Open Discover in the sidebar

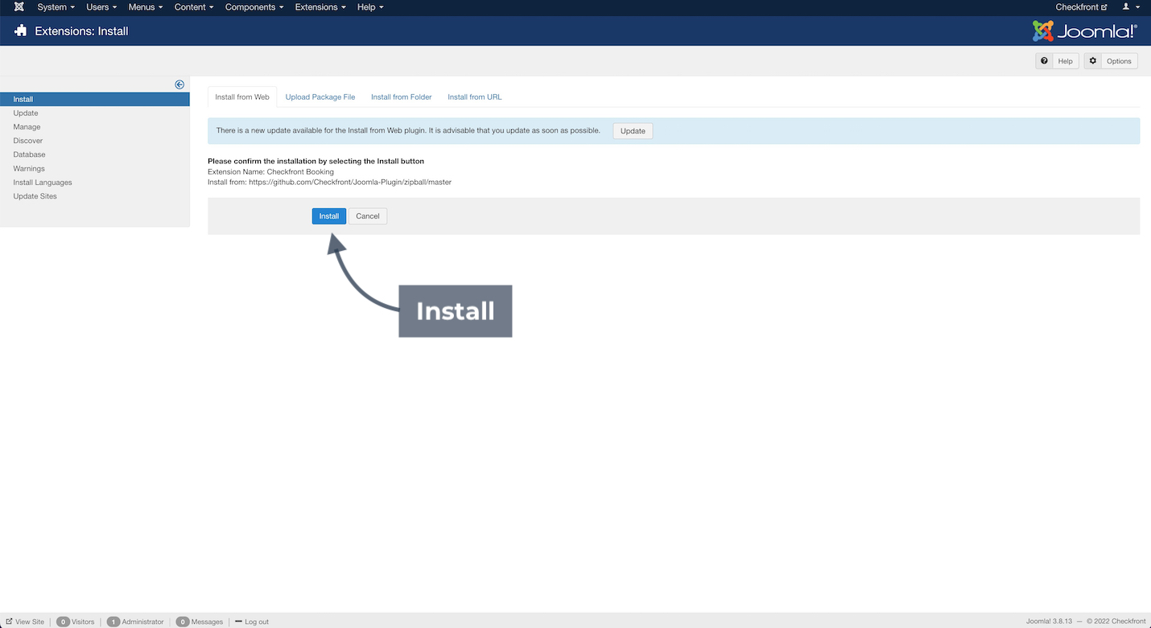coord(28,141)
